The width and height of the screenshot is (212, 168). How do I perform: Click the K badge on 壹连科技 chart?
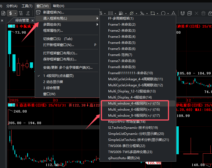click(x=10, y=105)
